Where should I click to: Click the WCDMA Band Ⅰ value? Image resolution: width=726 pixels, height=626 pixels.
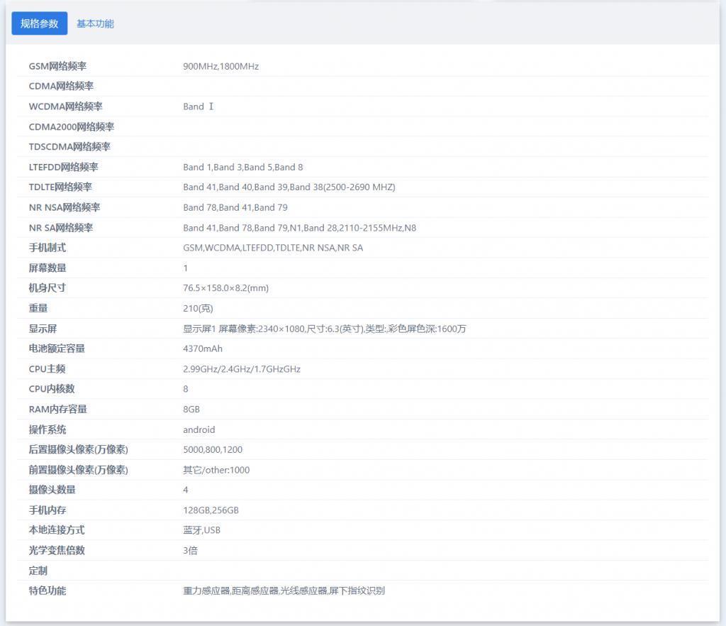(197, 106)
